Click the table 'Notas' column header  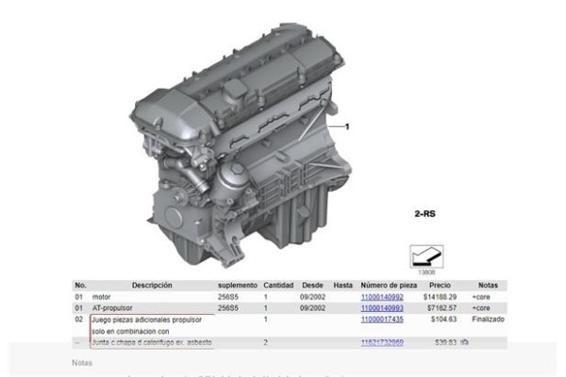[488, 286]
